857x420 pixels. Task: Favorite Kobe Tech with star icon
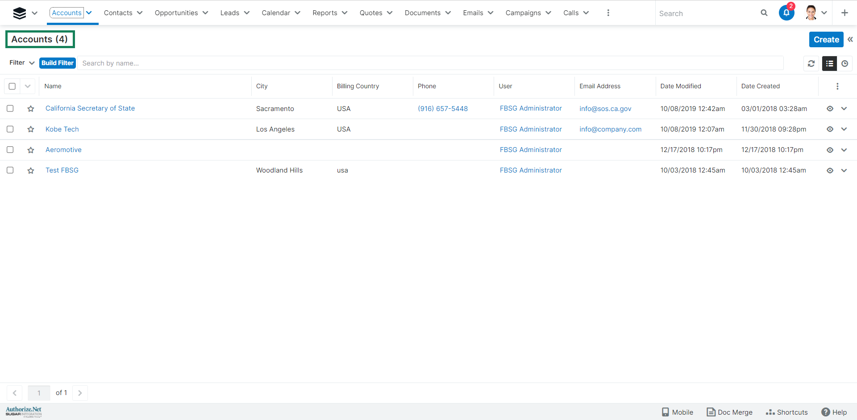(31, 129)
